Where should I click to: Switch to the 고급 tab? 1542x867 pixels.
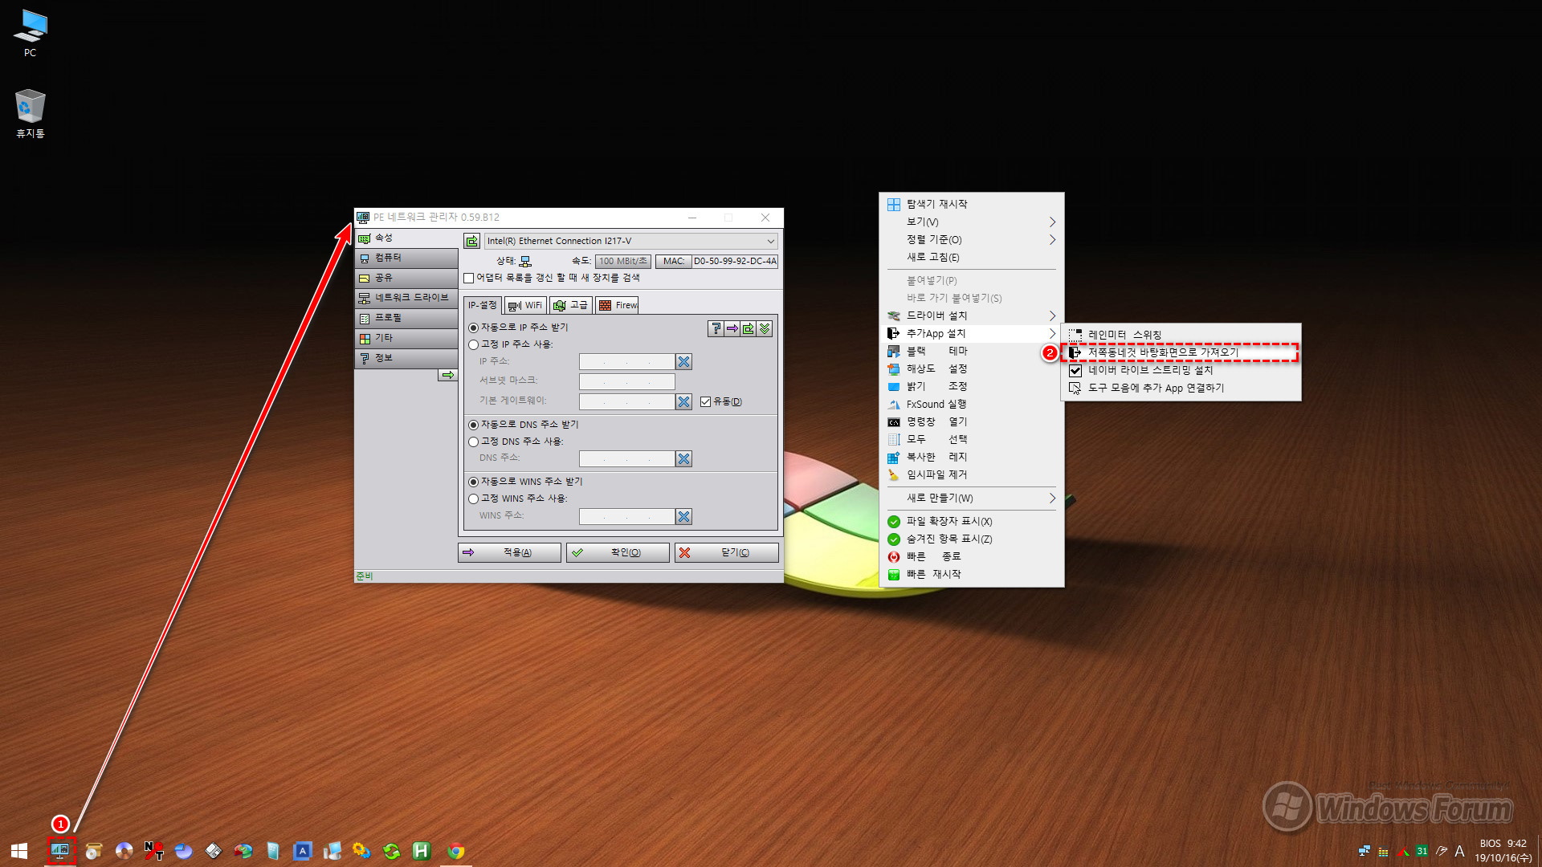tap(571, 306)
